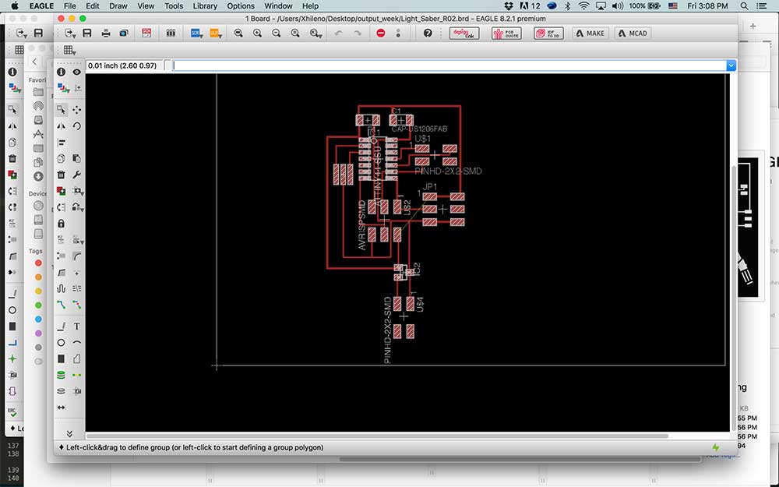779x487 pixels.
Task: Select the Rotate tool
Action: (77, 126)
